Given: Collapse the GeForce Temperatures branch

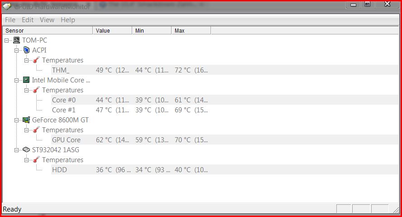Looking at the screenshot, I should pos(26,130).
